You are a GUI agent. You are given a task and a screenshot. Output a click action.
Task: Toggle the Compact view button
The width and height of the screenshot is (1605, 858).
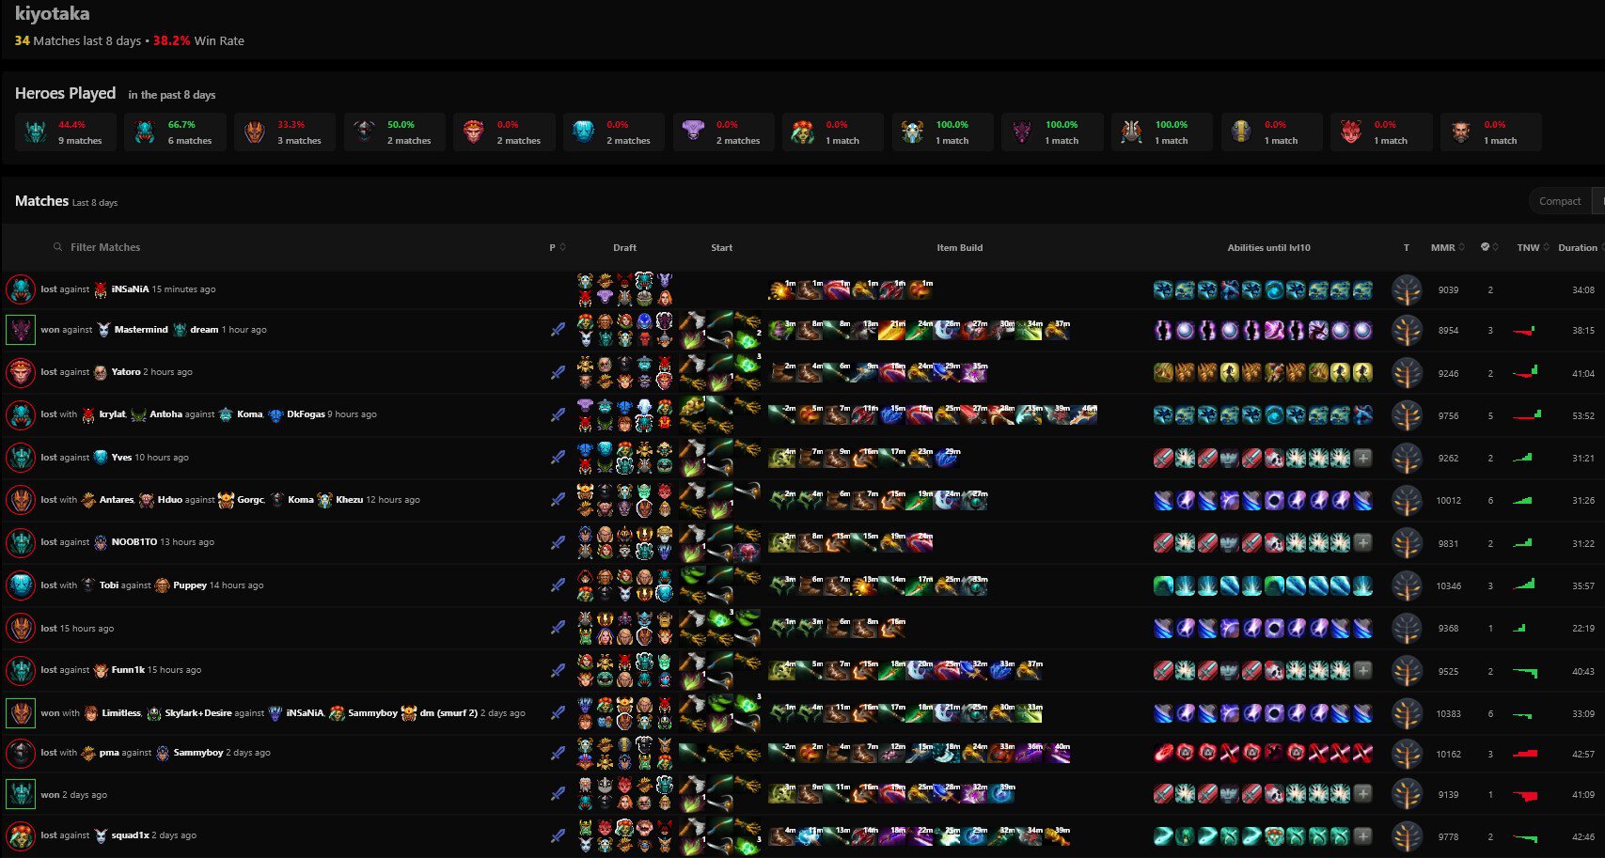[1561, 201]
